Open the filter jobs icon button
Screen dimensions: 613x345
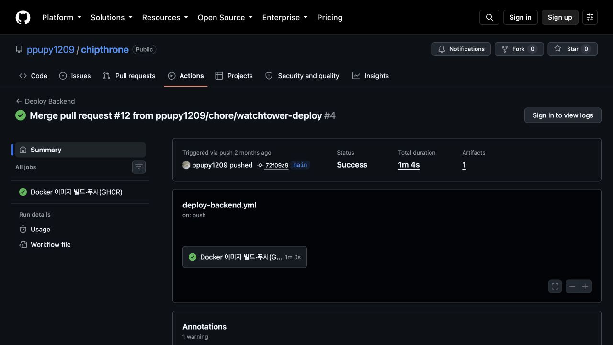139,167
